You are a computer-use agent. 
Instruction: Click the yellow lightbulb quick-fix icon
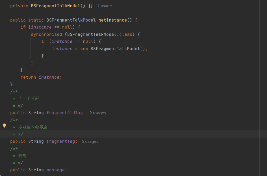(4, 126)
